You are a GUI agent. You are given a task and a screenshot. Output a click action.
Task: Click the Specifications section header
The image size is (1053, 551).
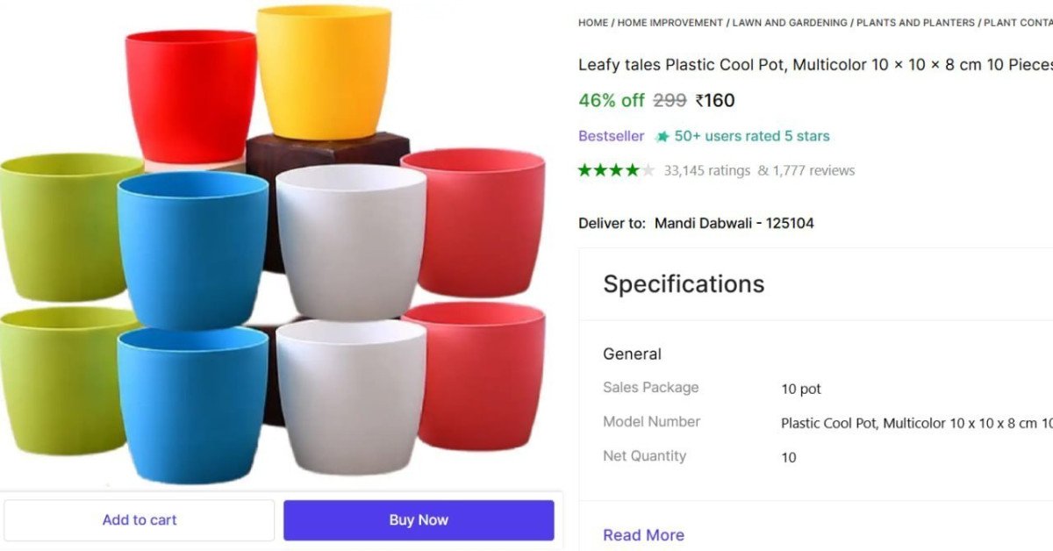[684, 283]
